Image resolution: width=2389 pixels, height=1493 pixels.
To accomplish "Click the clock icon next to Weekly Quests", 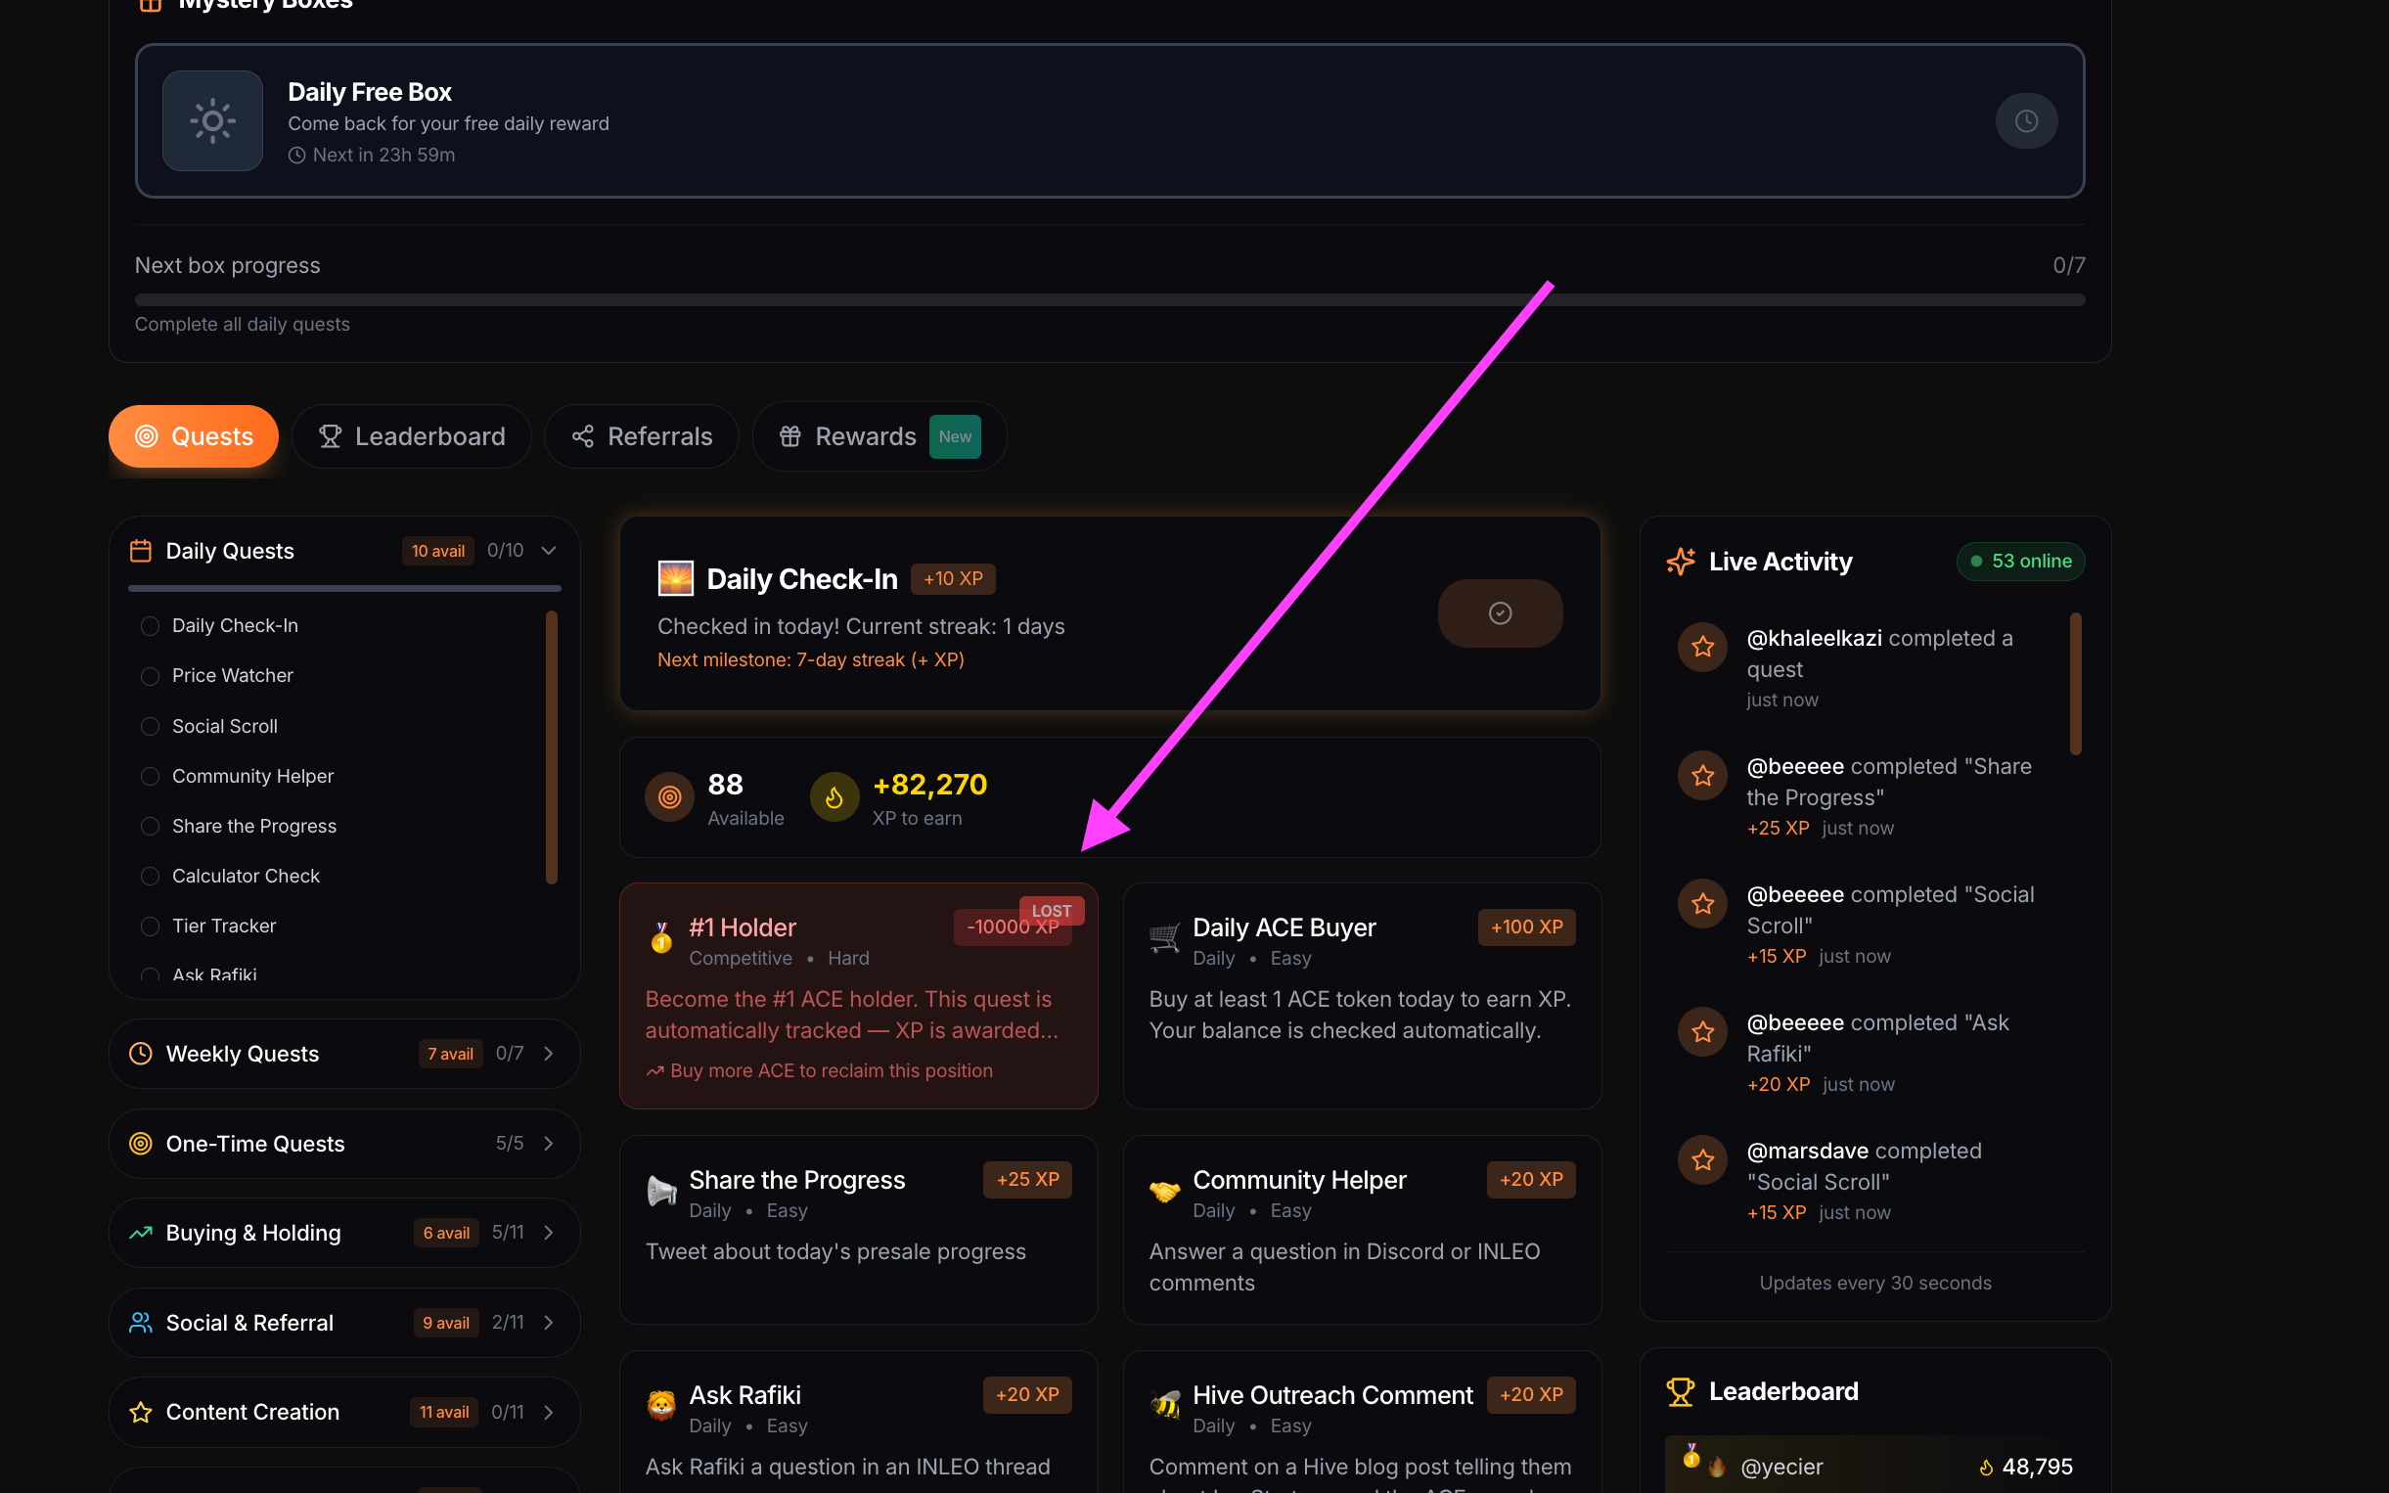I will (x=139, y=1053).
